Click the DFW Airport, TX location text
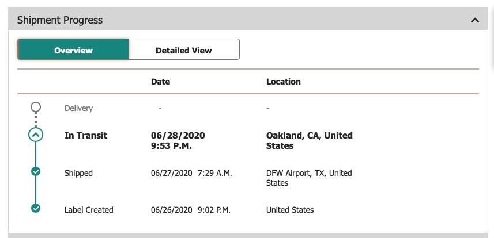This screenshot has height=238, width=494. click(309, 178)
